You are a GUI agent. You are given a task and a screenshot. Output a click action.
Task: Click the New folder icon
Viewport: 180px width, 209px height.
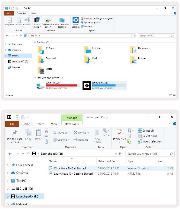(x=97, y=133)
